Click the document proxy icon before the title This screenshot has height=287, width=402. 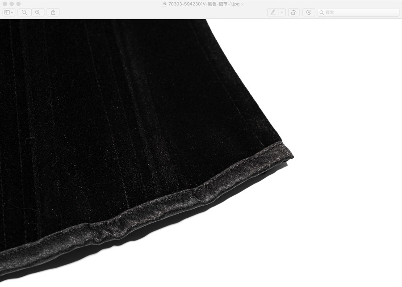[x=165, y=4]
